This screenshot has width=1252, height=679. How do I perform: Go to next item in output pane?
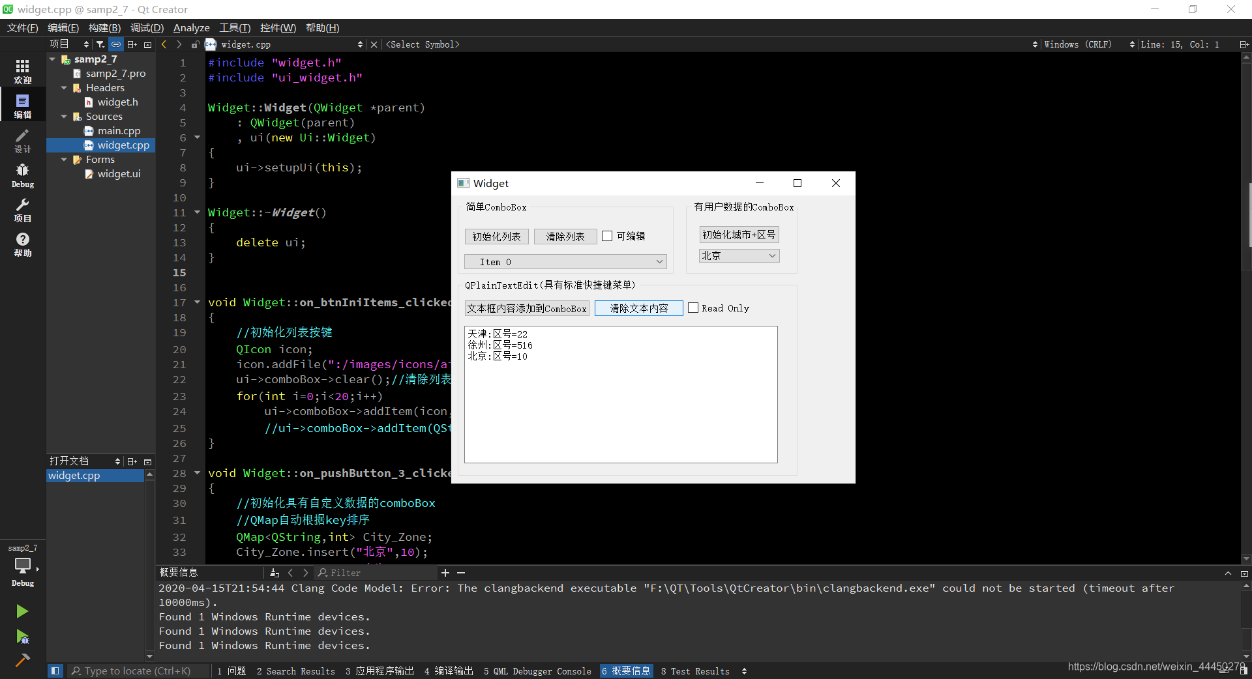305,573
